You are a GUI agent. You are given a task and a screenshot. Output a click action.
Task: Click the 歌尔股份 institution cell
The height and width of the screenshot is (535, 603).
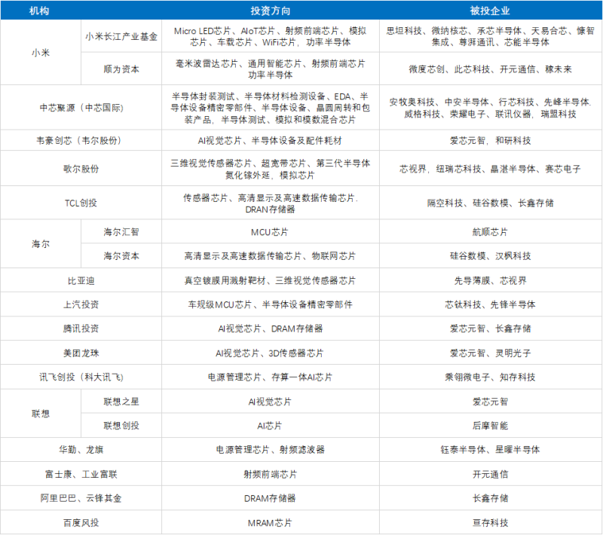[x=81, y=169]
